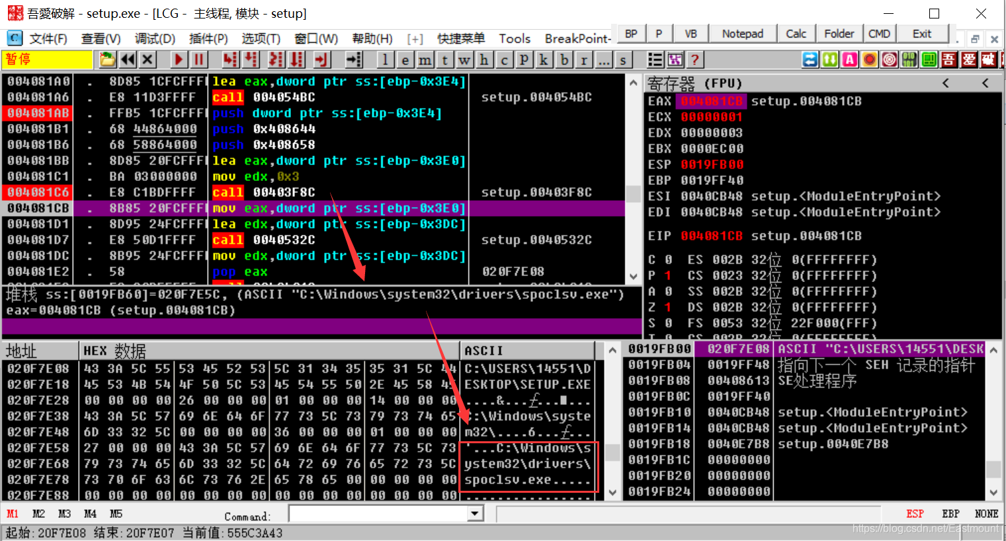Open the Tools menu
This screenshot has width=1006, height=541.
pyautogui.click(x=515, y=38)
